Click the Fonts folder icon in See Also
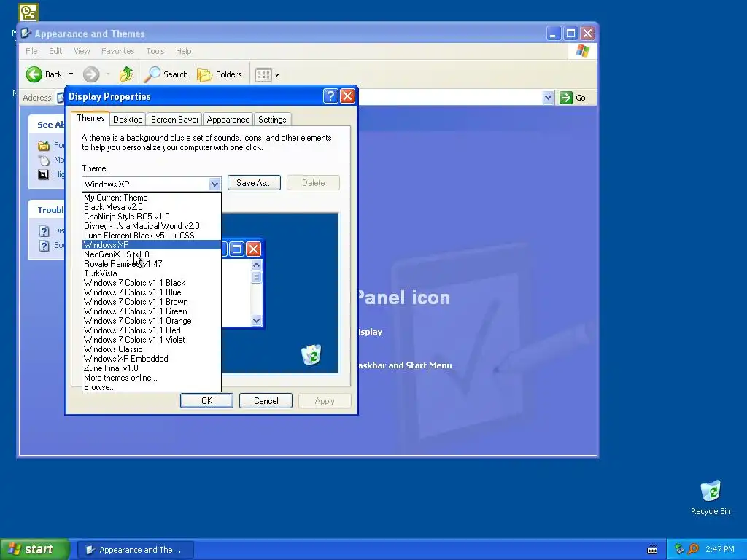 (43, 146)
